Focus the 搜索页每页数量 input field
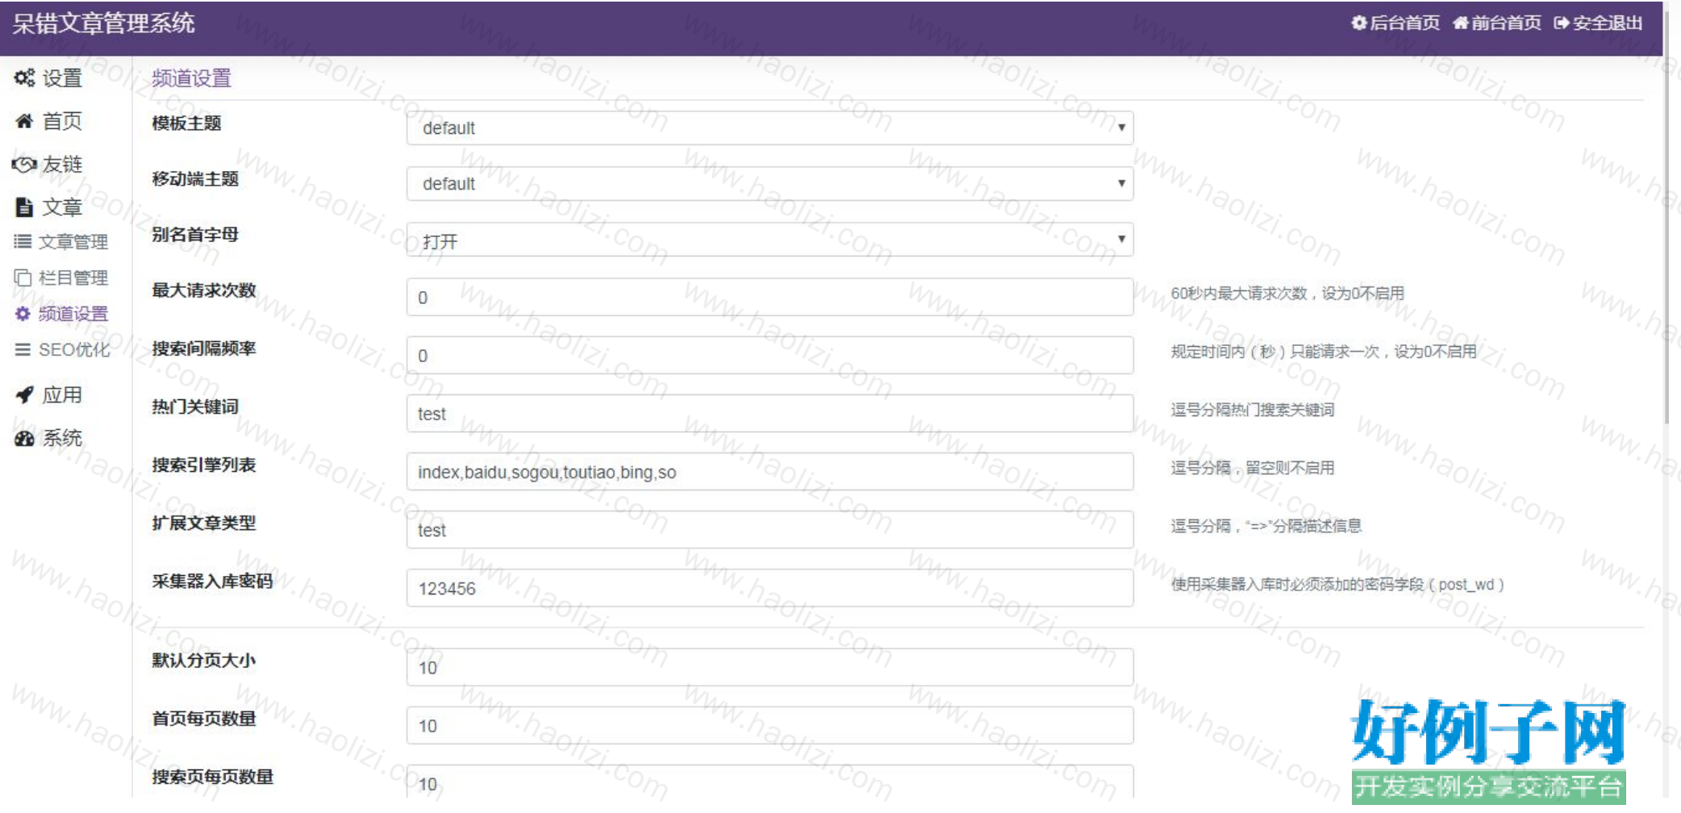Image resolution: width=1681 pixels, height=813 pixels. click(770, 782)
